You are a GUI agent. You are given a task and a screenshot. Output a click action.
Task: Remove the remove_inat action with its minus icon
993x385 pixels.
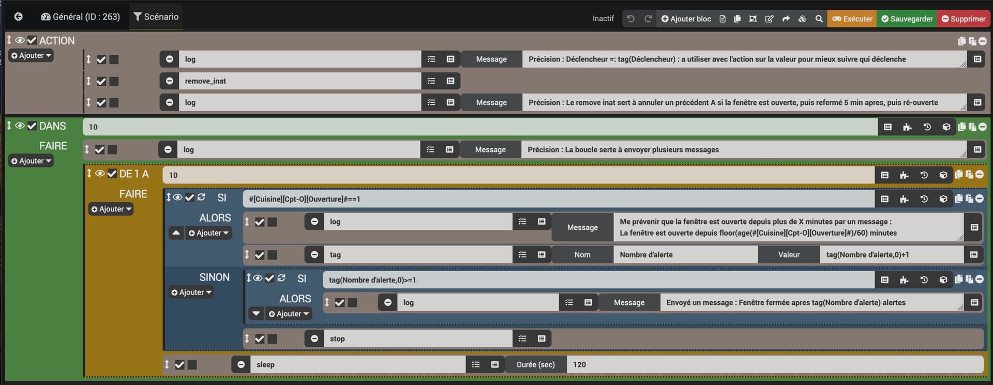coord(169,81)
